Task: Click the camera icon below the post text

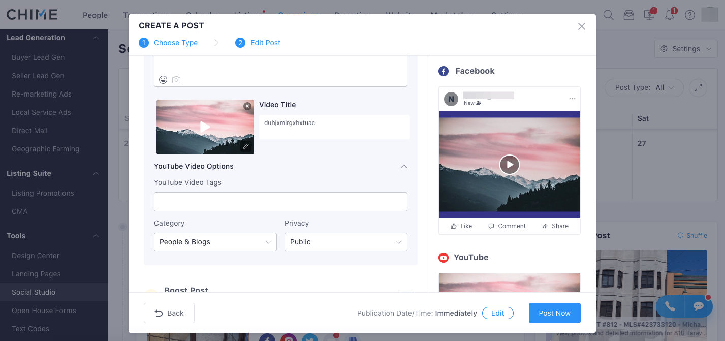Action: coord(176,80)
